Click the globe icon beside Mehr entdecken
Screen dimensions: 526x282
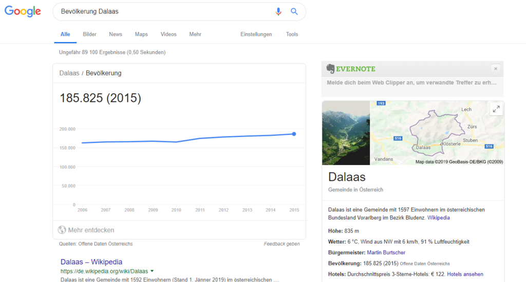pyautogui.click(x=62, y=230)
